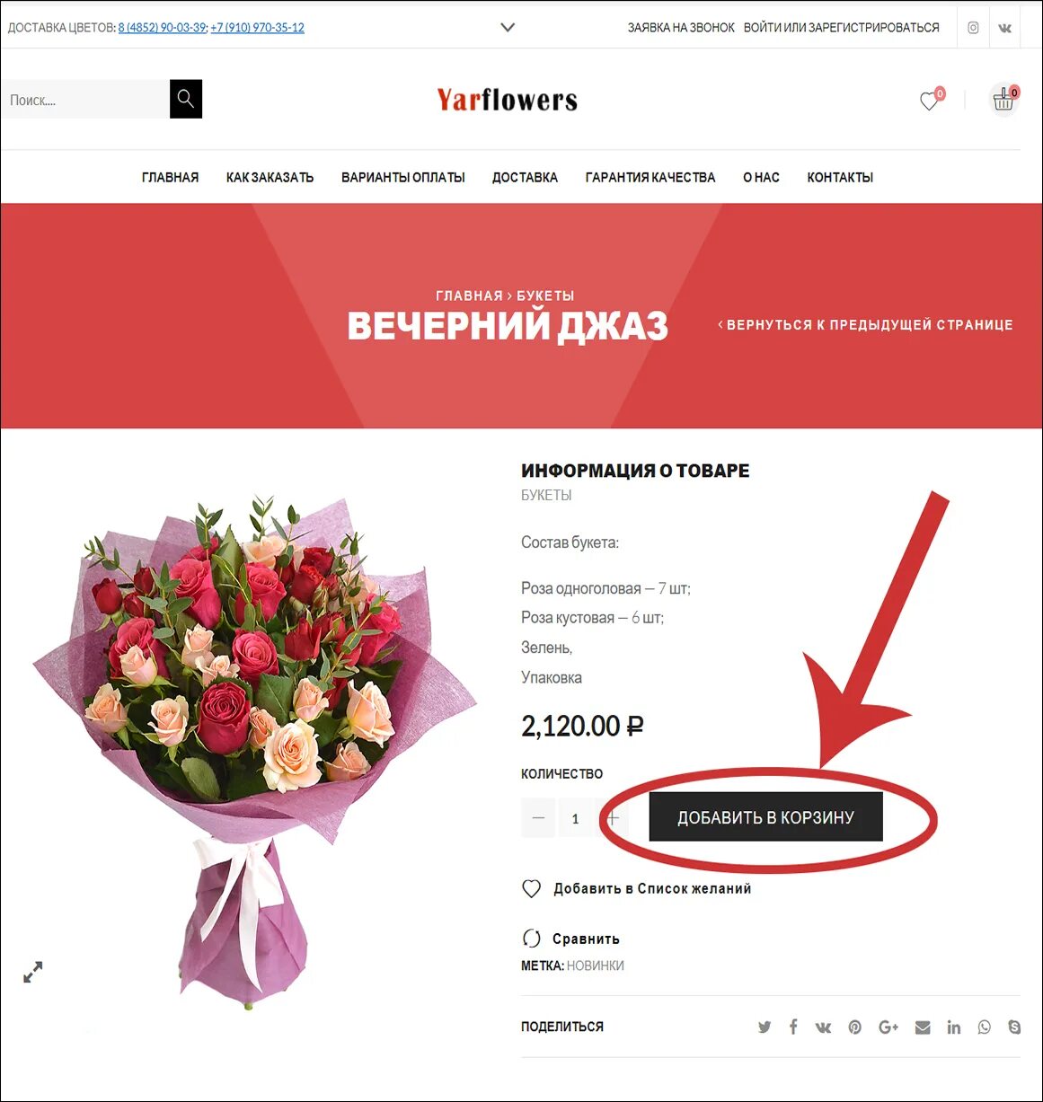
Task: Open the shopping basket icon
Action: [1003, 100]
